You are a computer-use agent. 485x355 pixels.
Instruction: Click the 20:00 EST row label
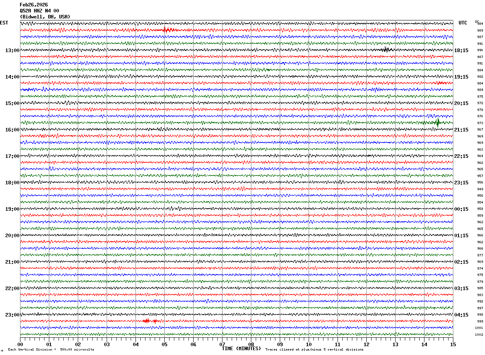12,236
